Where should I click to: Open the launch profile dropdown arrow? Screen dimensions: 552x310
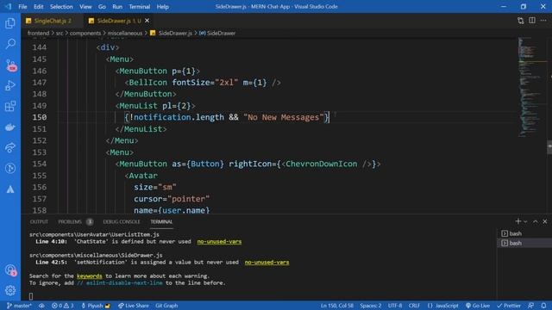pyautogui.click(x=525, y=221)
